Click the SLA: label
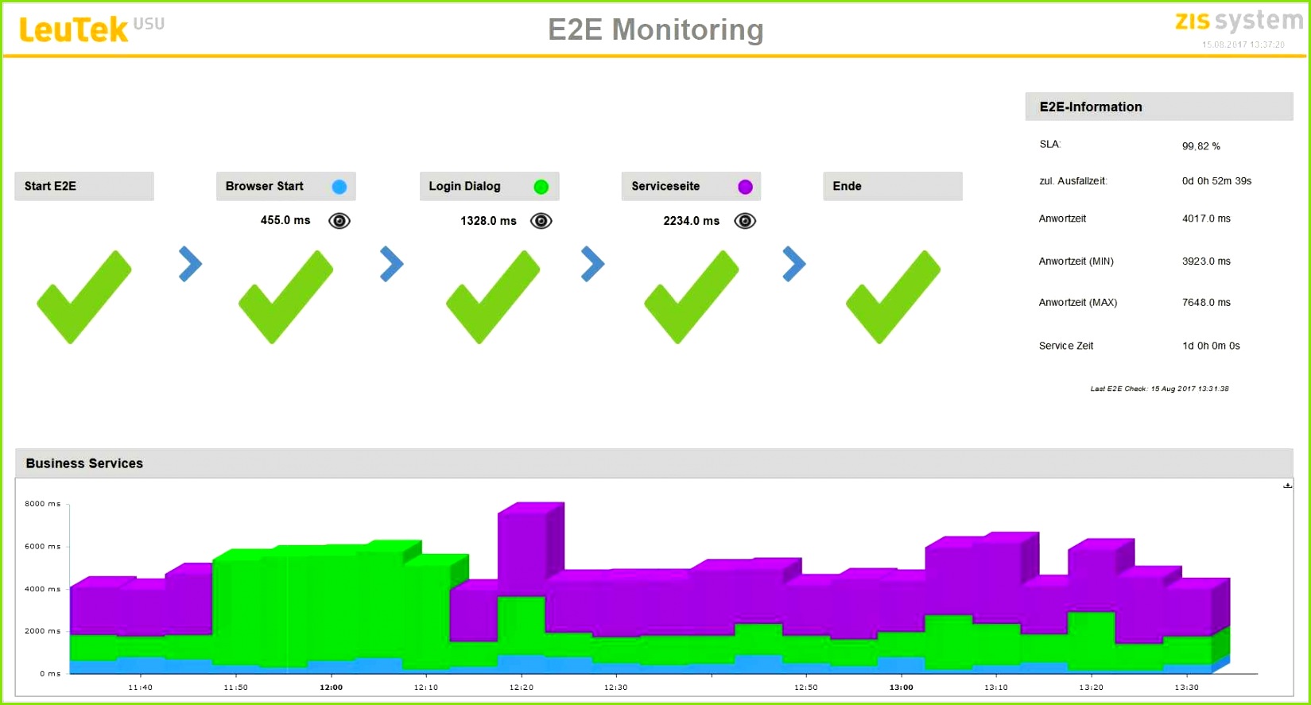1311x705 pixels. click(x=1050, y=144)
